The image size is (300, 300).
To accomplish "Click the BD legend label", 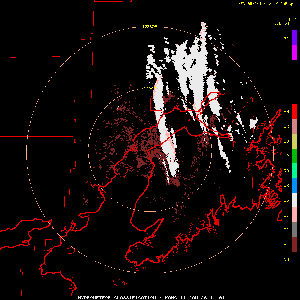I will (x=286, y=141).
